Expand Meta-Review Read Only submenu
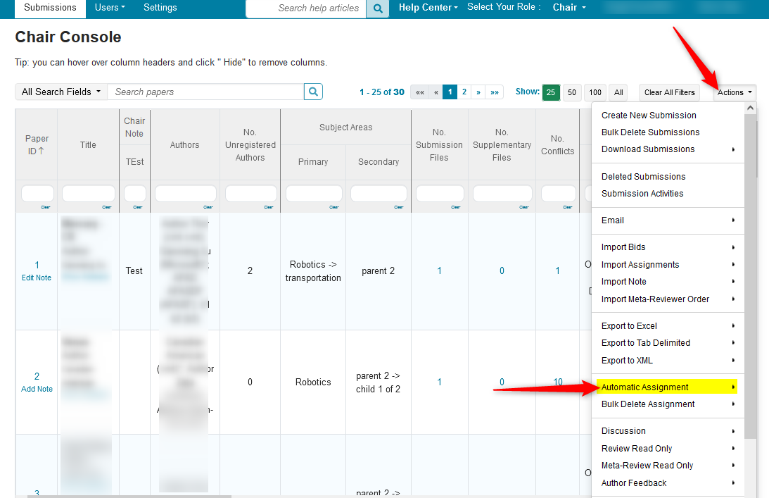 click(668, 465)
